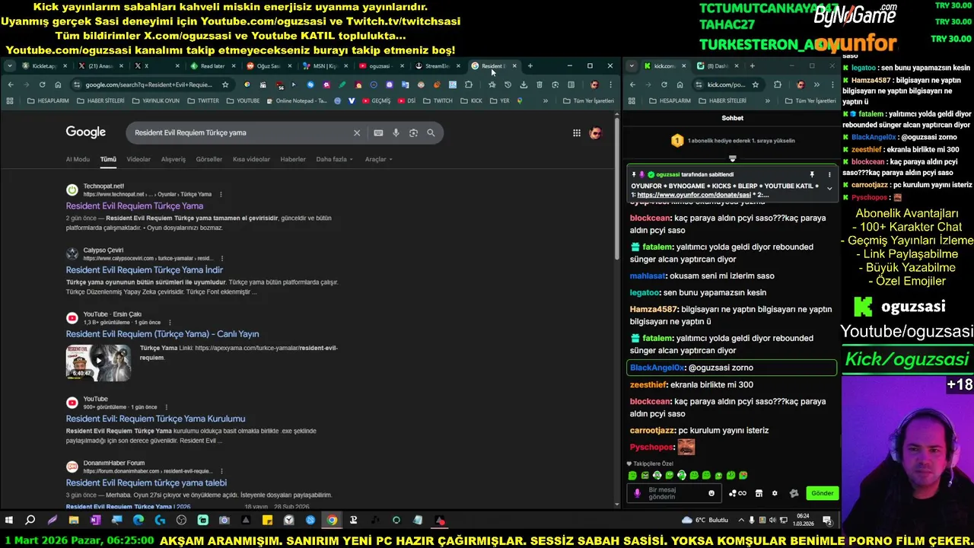Screen dimensions: 974x548
Task: Open Türkçe Yama Kurulumu YouTube result
Action: 155,419
